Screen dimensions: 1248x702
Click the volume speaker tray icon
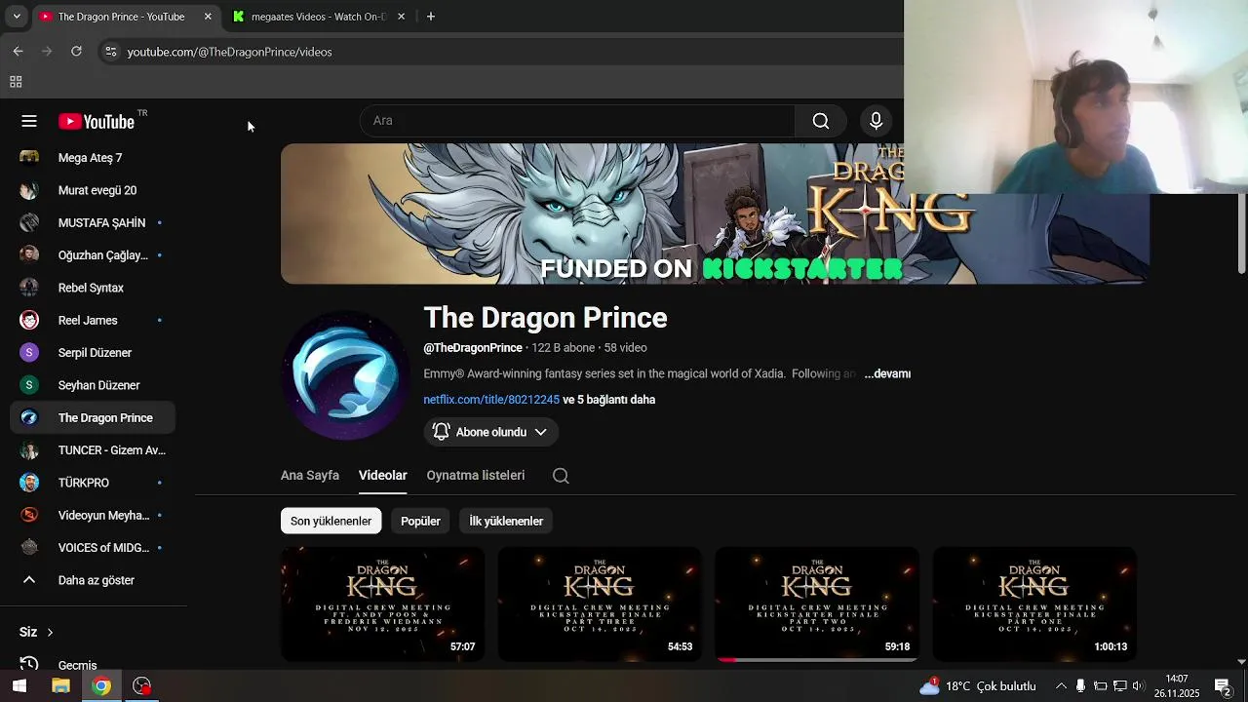[x=1139, y=686]
